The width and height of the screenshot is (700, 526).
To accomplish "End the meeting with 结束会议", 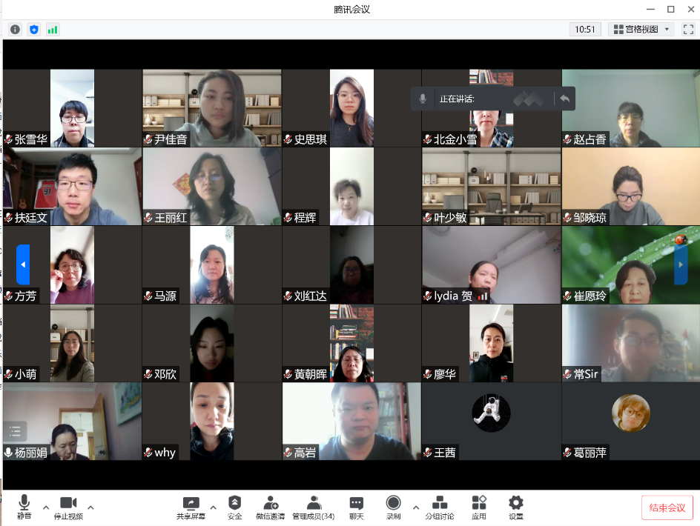I will (667, 507).
